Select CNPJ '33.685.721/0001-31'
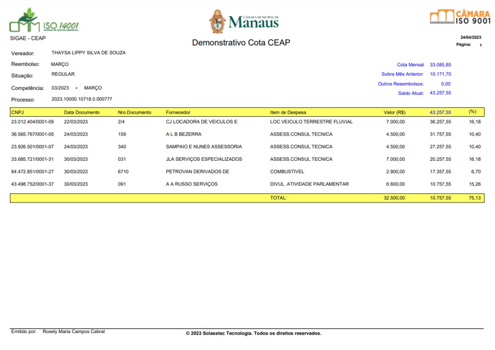The image size is (495, 350). click(x=32, y=159)
